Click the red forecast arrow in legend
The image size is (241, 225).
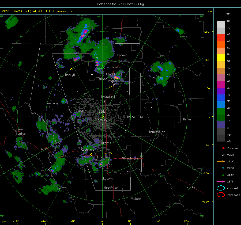click(x=221, y=148)
